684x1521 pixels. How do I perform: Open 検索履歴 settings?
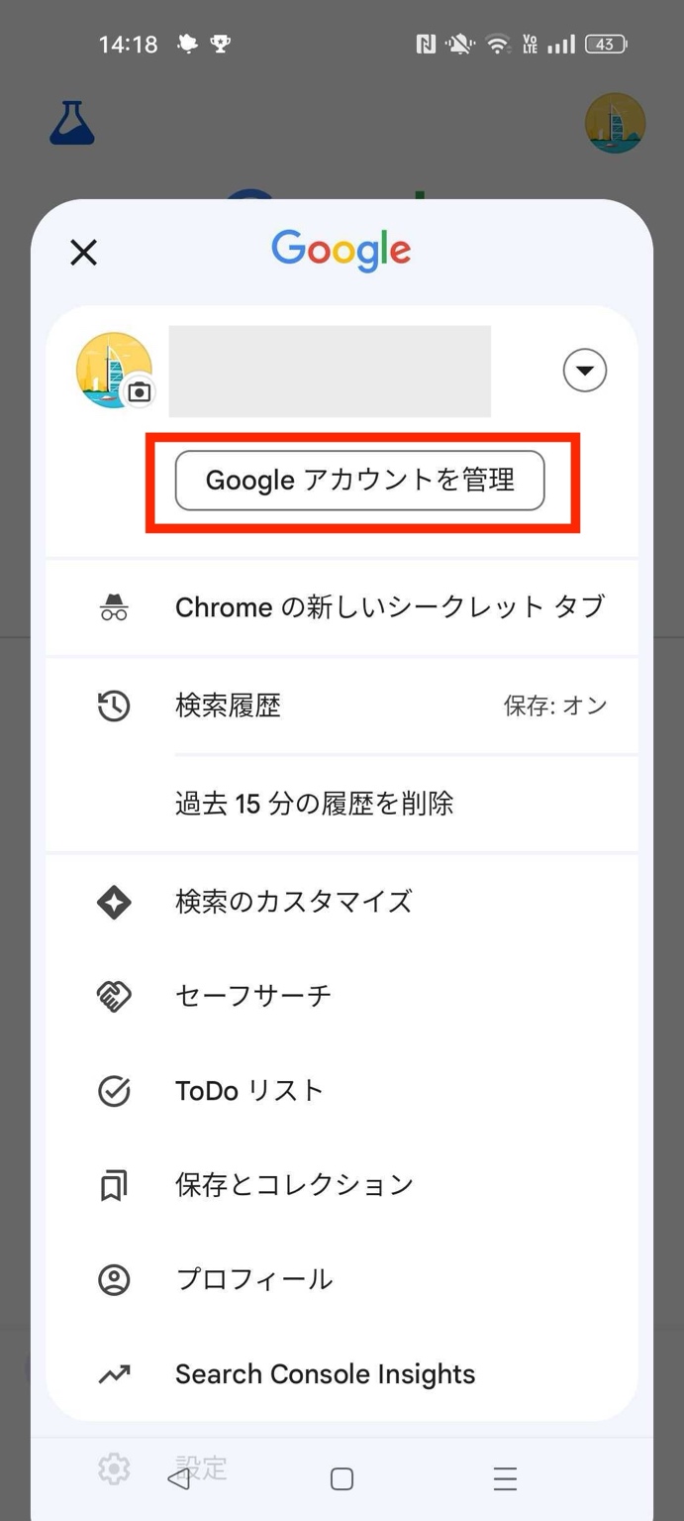click(229, 706)
